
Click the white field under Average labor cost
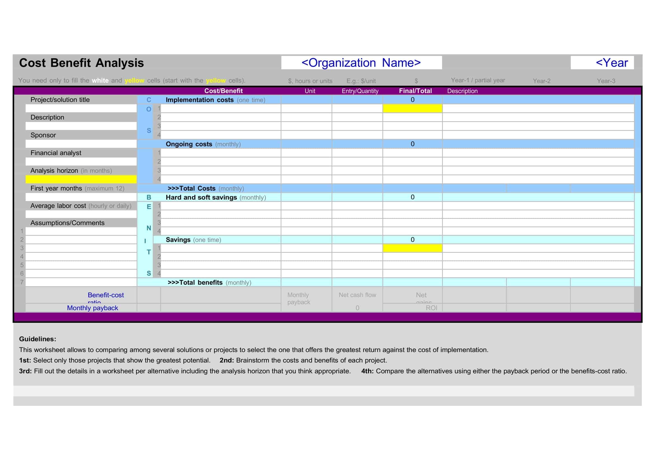click(81, 214)
